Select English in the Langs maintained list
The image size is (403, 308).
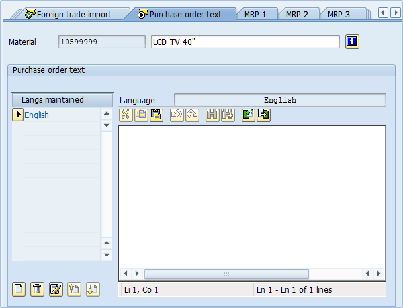point(37,115)
